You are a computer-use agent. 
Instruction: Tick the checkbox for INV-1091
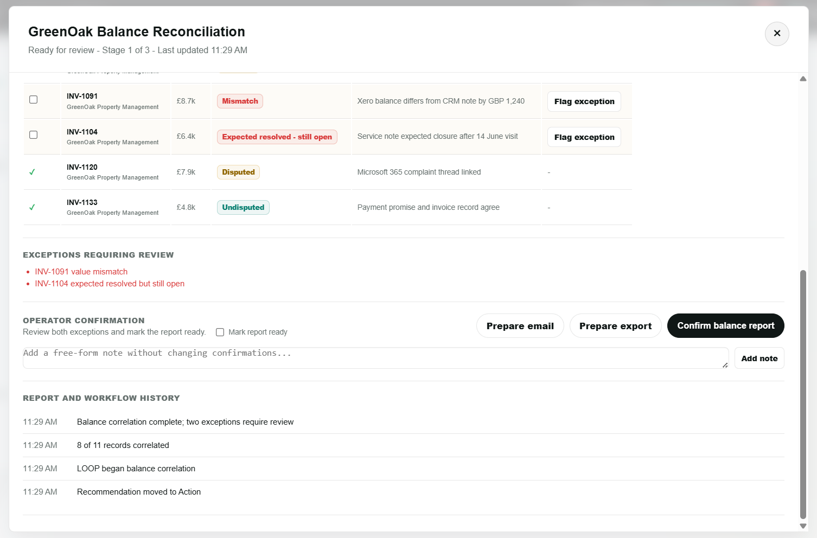pyautogui.click(x=34, y=100)
